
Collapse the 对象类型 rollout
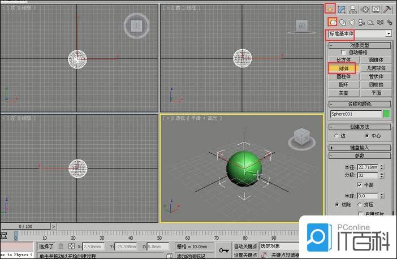(360, 45)
